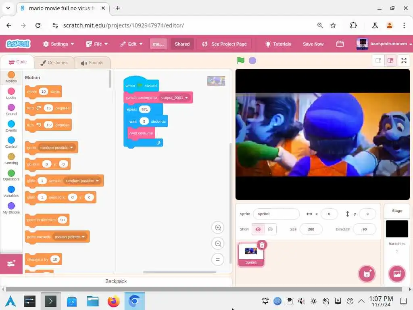Viewport: 413px width, 310px height.
Task: Zoom out the code workspace
Action: click(x=218, y=243)
